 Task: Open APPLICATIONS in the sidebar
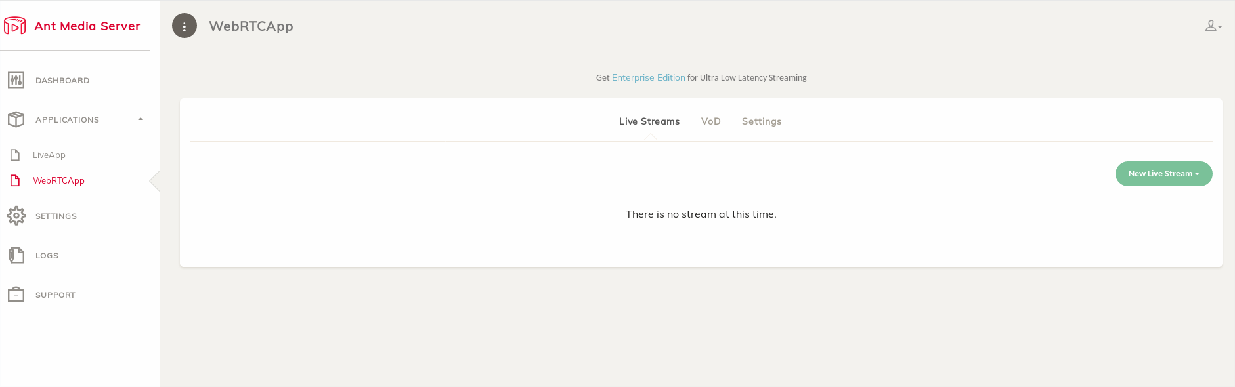(x=68, y=120)
